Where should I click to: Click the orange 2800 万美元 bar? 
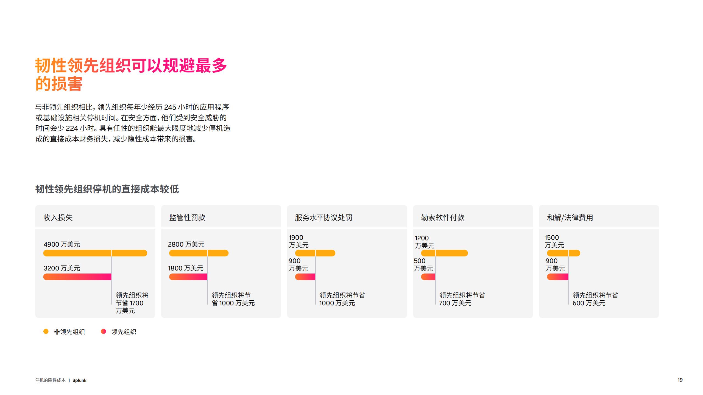pyautogui.click(x=199, y=253)
